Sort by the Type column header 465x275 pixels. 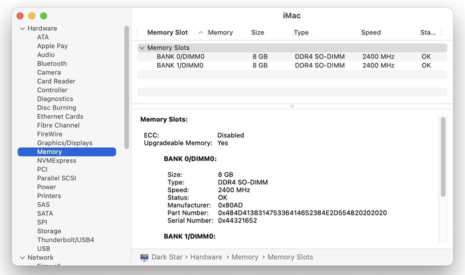pos(301,32)
